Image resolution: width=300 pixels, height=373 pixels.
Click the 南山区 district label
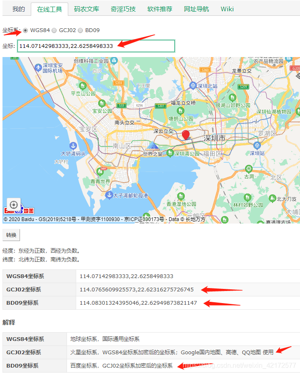122,146
